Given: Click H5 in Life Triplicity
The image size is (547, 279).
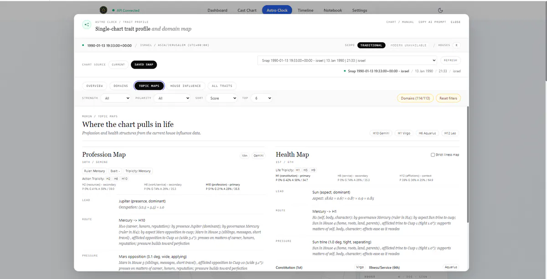Looking at the screenshot, I should pos(305,170).
